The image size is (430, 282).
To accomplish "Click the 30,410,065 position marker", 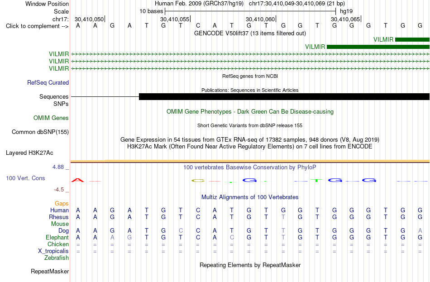I will pos(345,19).
